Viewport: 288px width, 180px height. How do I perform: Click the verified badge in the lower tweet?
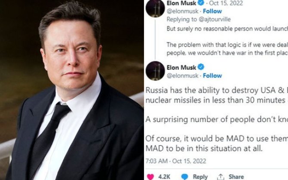(201, 67)
